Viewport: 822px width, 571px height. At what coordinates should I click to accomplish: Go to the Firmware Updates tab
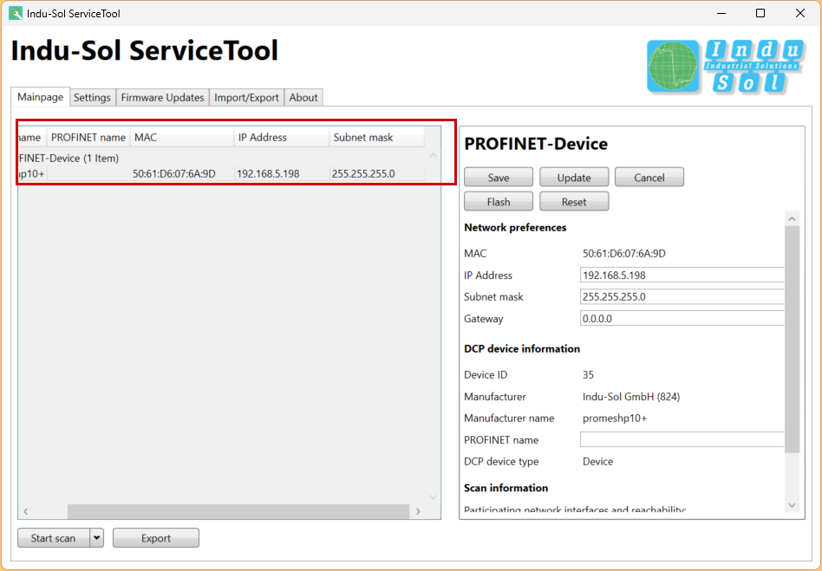pyautogui.click(x=162, y=97)
